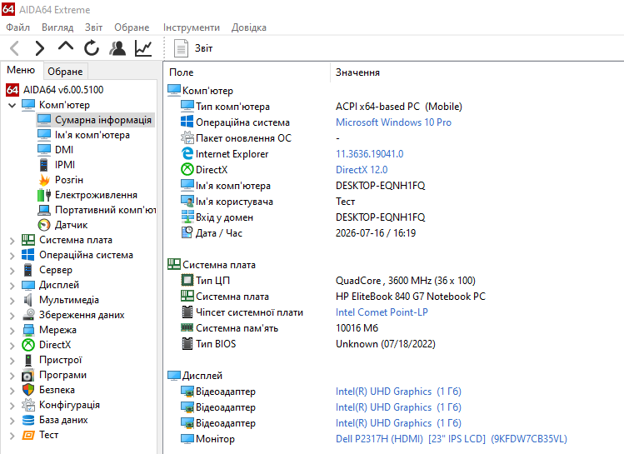The image size is (624, 454).
Task: Open the Вигляд menu
Action: pos(57,27)
